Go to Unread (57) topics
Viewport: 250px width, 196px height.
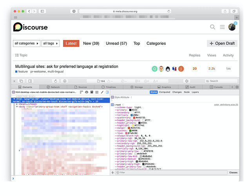click(116, 44)
